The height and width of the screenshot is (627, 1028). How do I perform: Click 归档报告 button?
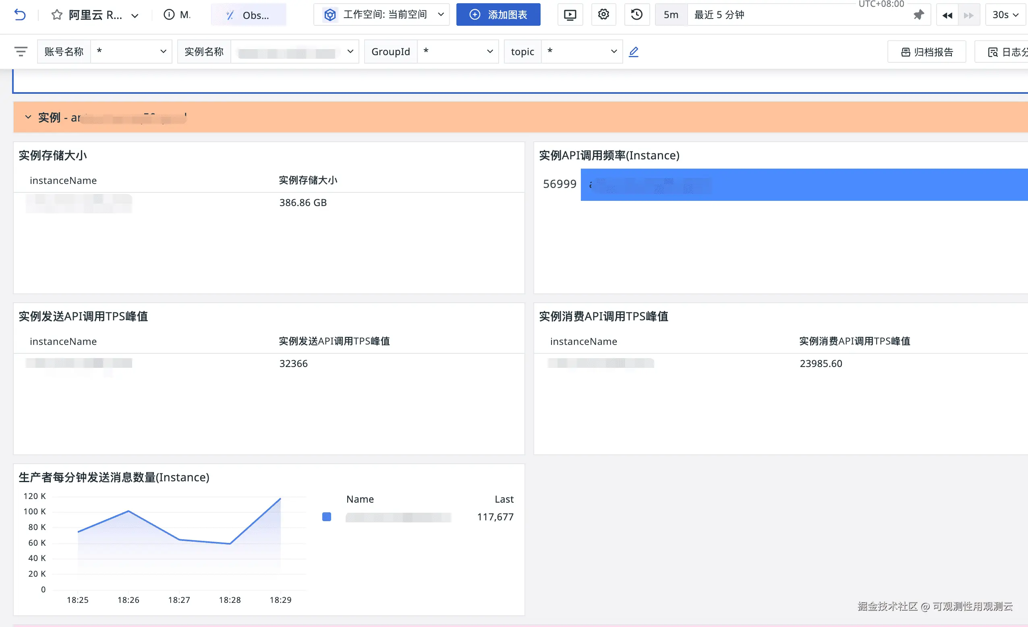point(926,52)
